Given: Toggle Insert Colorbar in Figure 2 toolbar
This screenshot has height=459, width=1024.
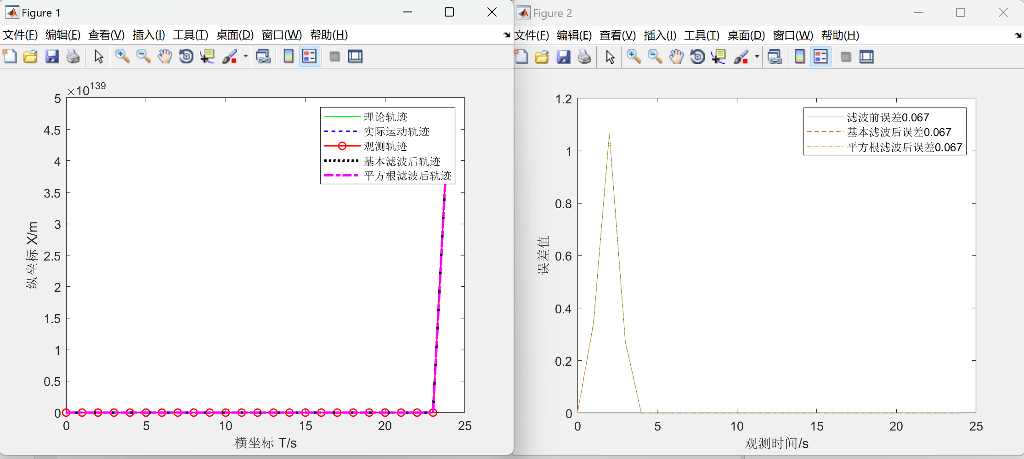Looking at the screenshot, I should pos(800,57).
